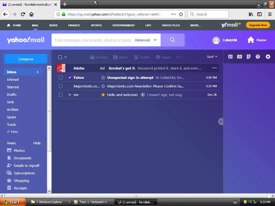Tick the select-all messages checkbox

click(60, 57)
